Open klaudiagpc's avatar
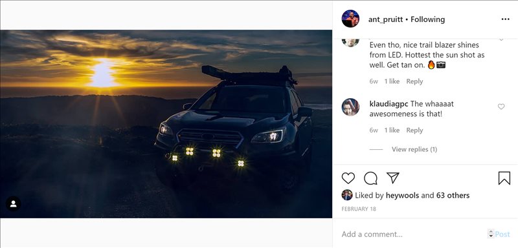 pyautogui.click(x=350, y=107)
